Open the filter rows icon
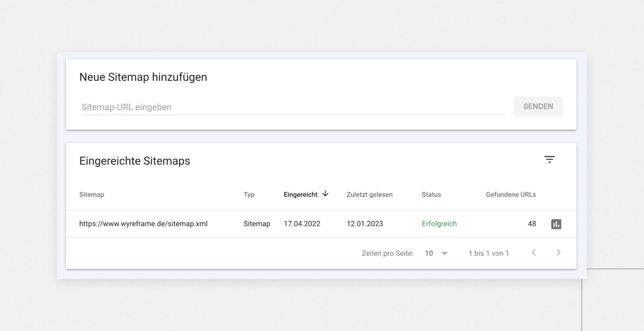 (549, 160)
